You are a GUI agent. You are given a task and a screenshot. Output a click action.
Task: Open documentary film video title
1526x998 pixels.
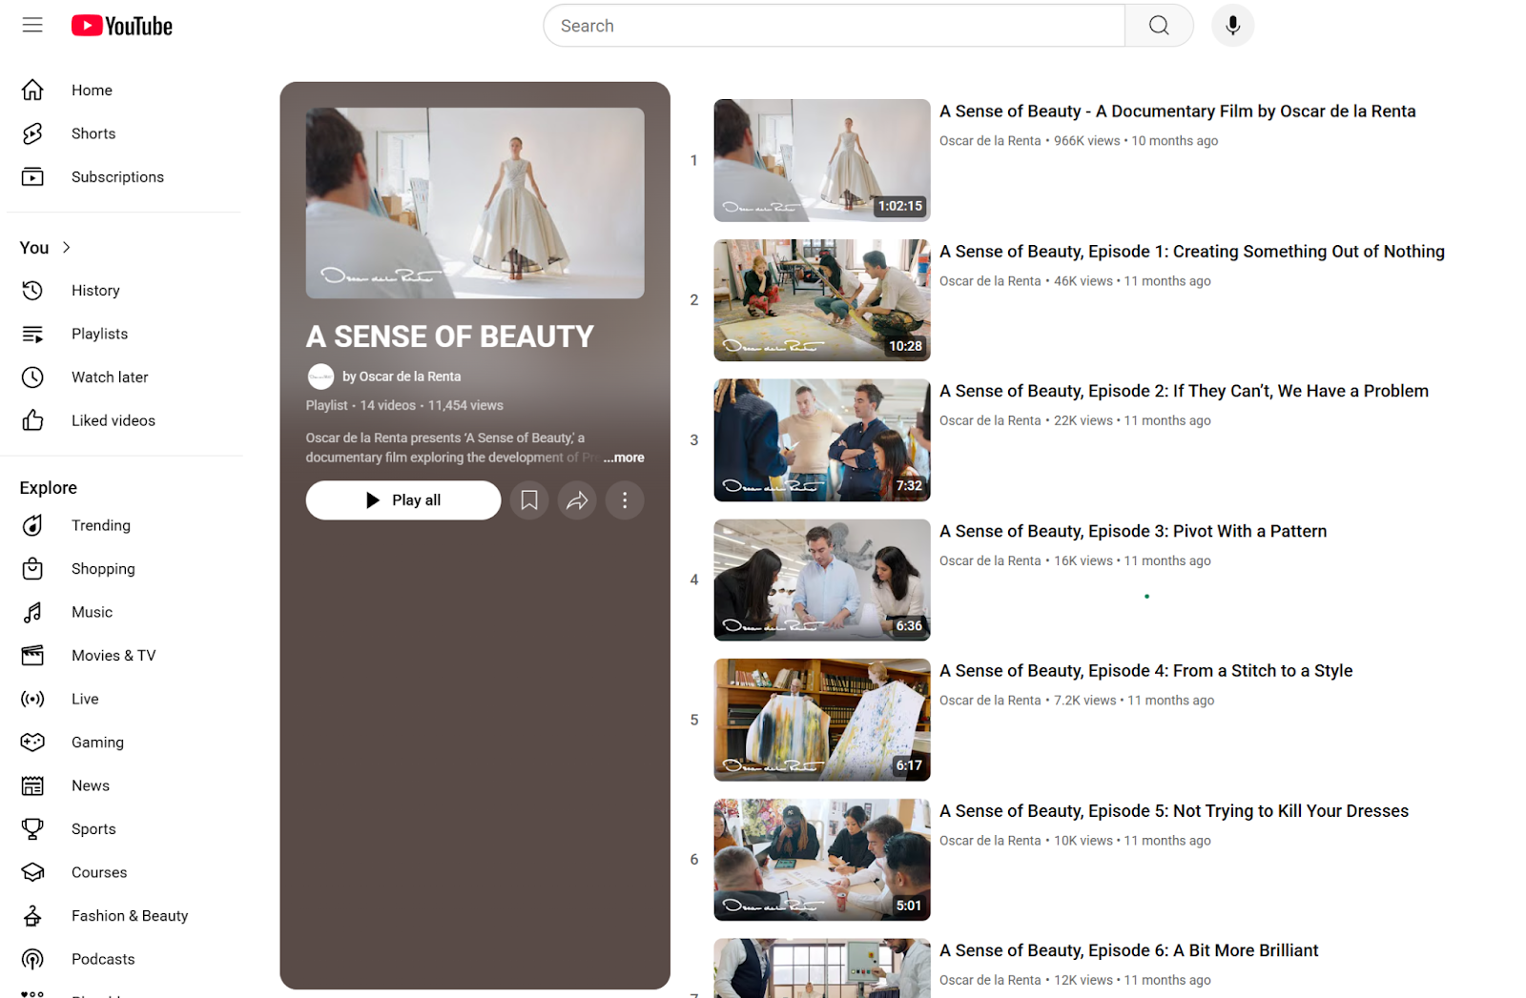[1177, 112]
